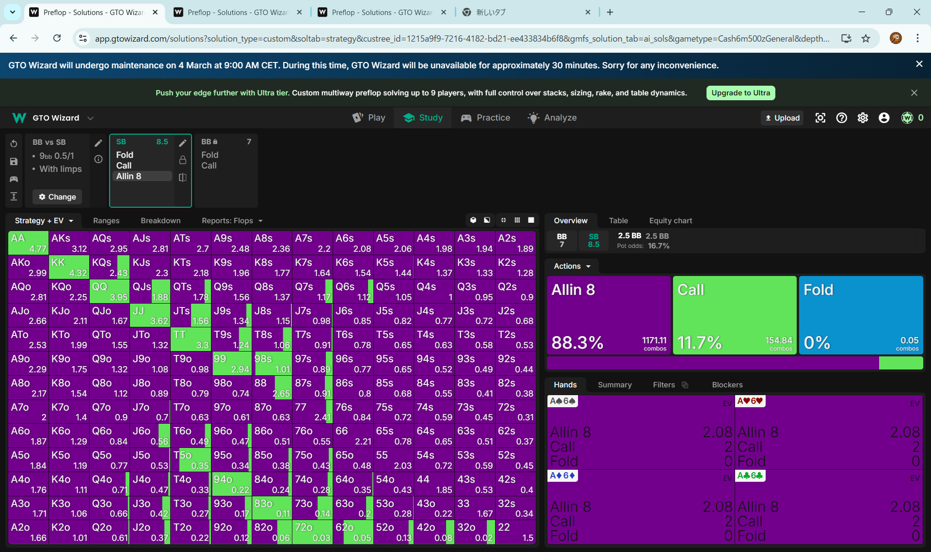Screen dimensions: 931x552
Task: Toggle the lock on the SB node
Action: 183,160
